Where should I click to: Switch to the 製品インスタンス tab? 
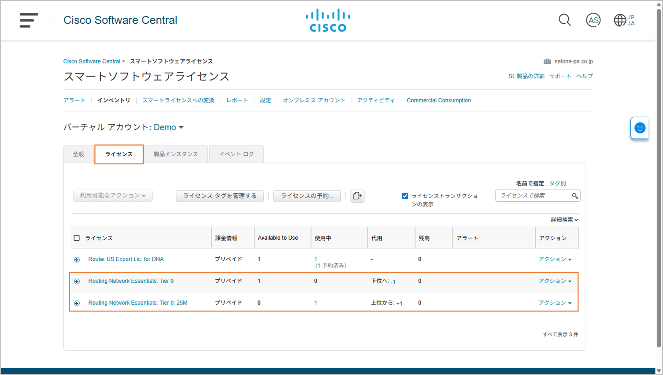[x=176, y=154]
